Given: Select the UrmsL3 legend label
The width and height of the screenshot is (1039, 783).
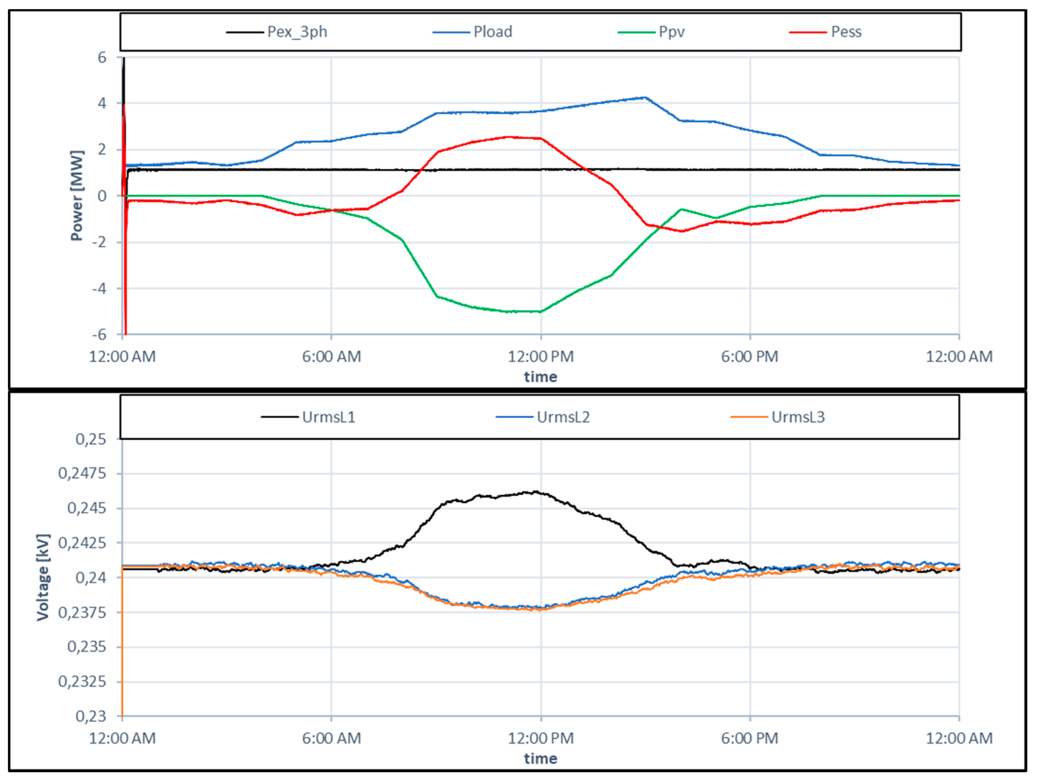Looking at the screenshot, I should tap(798, 417).
